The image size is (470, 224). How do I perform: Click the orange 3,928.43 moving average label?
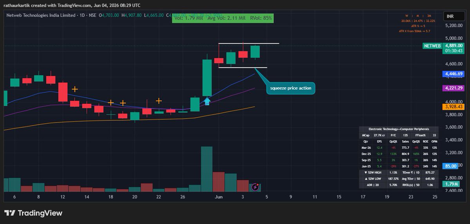(x=454, y=107)
